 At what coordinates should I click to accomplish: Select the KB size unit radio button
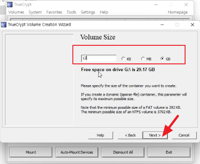[x=126, y=59]
